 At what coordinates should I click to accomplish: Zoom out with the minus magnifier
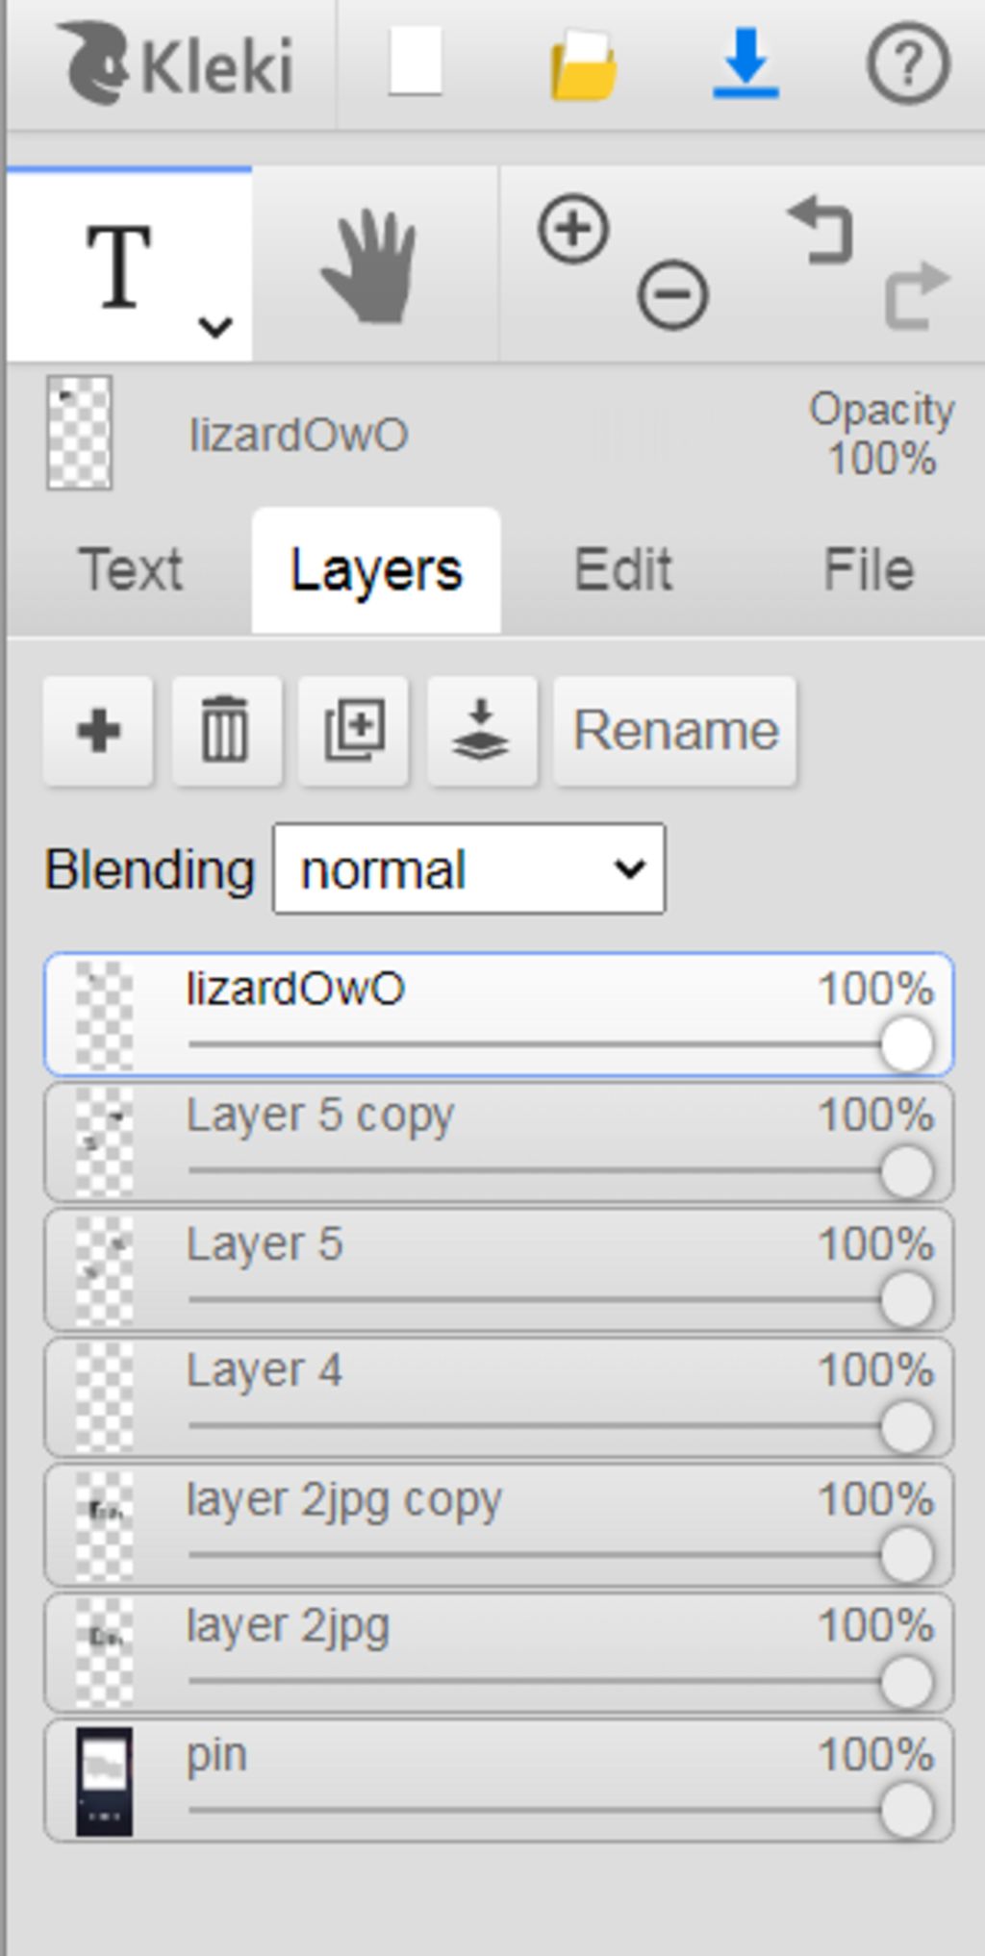(672, 294)
